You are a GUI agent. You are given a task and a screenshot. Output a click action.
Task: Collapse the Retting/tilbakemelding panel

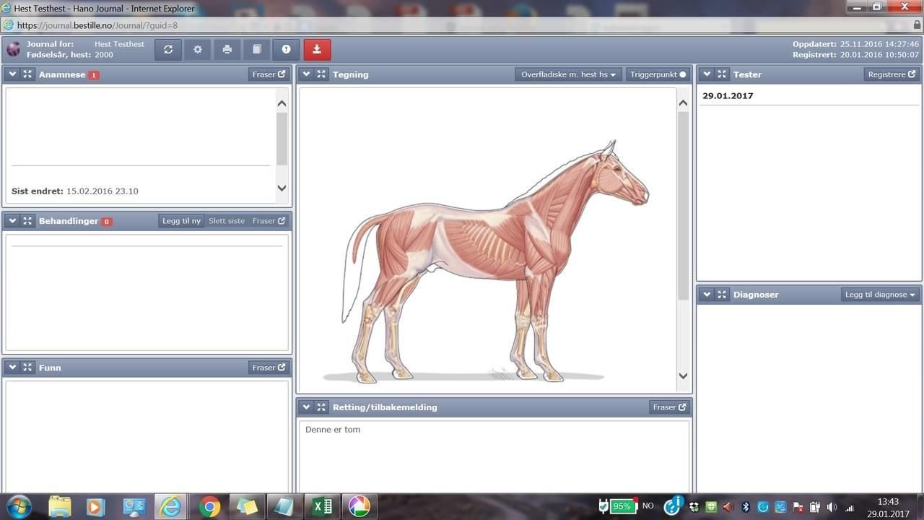306,407
